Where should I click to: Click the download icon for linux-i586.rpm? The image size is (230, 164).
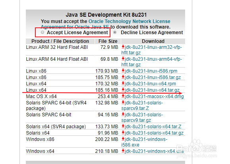click(123, 71)
